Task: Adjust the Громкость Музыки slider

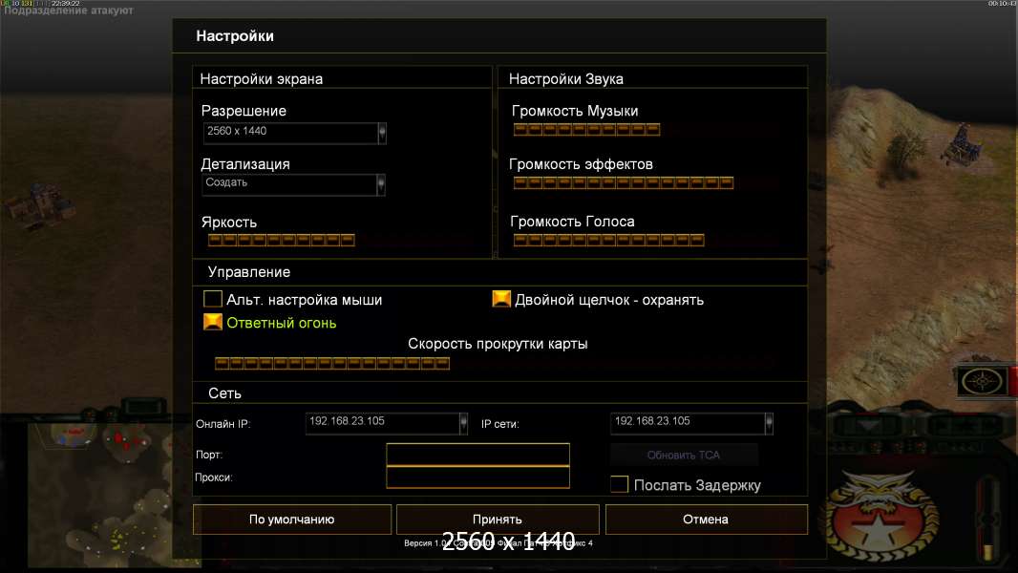Action: point(586,130)
